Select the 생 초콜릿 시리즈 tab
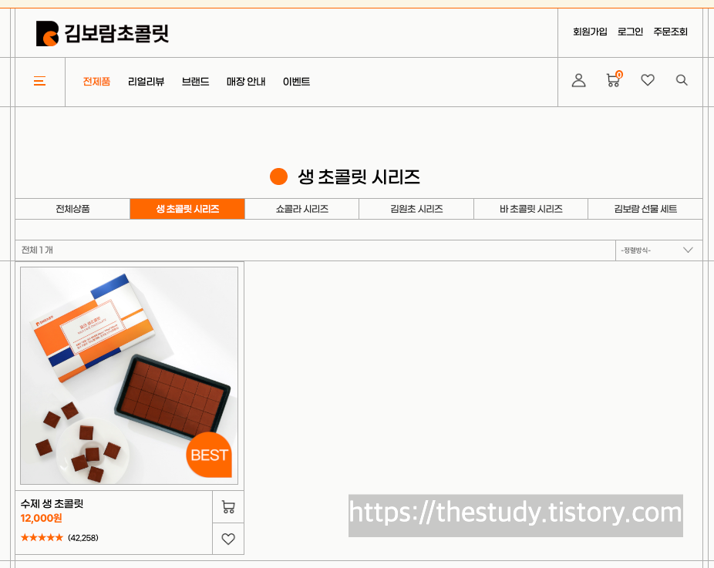Viewport: 714px width, 568px height. pos(187,209)
